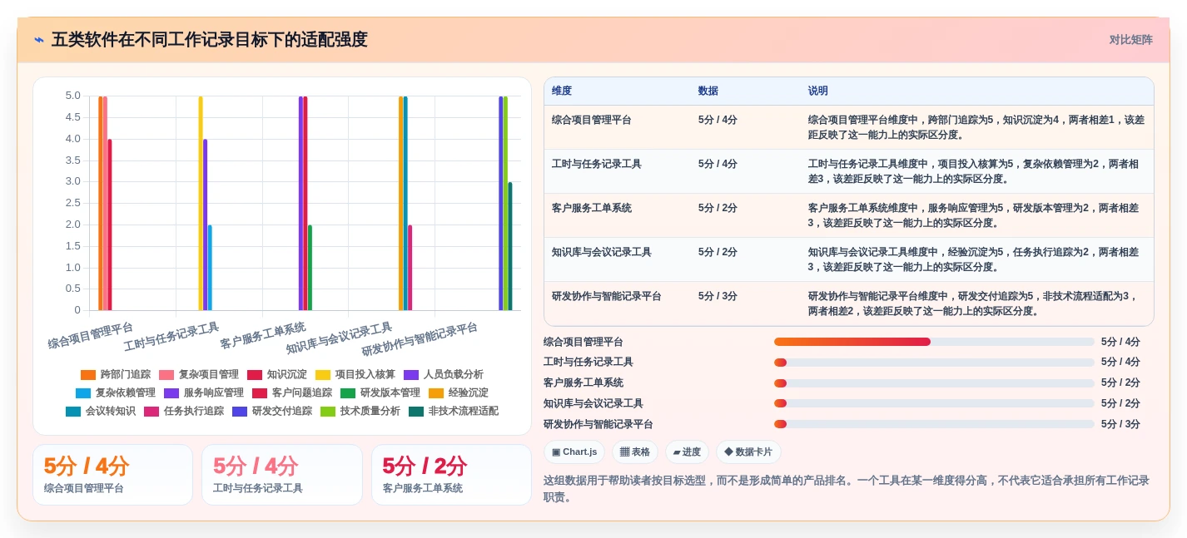Select the 综合项目管理平台 table row name
Screen dimensions: 1187x538
click(x=592, y=120)
